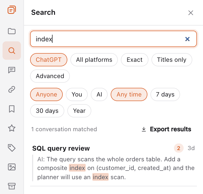Limit results to 7 days

coord(165,94)
